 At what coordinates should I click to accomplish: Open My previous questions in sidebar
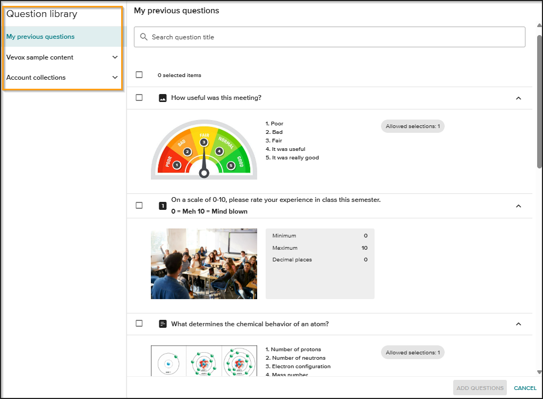40,37
